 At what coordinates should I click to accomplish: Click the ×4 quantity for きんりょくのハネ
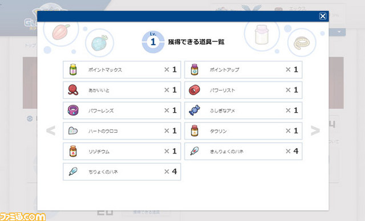coord(292,151)
